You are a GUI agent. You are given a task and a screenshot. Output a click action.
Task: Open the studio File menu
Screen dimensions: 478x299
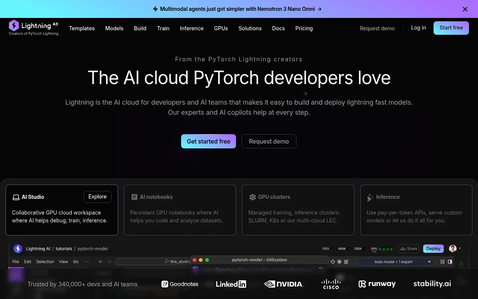click(x=16, y=262)
